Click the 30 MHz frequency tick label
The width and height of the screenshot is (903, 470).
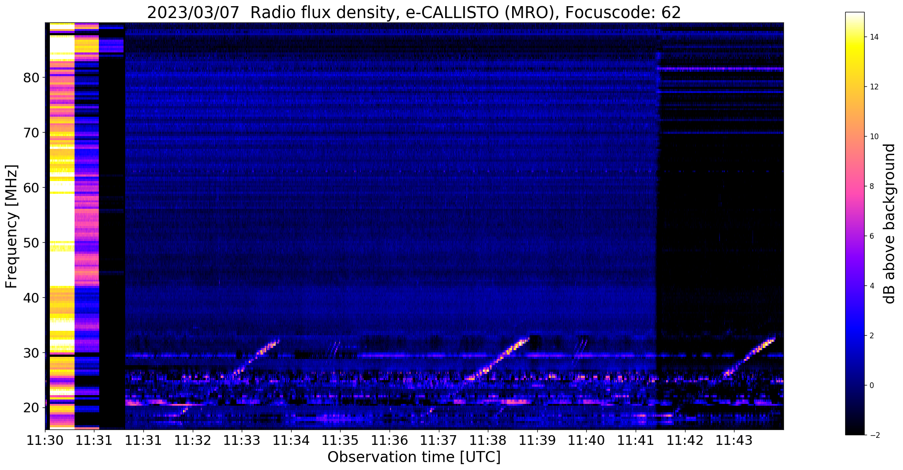click(31, 353)
